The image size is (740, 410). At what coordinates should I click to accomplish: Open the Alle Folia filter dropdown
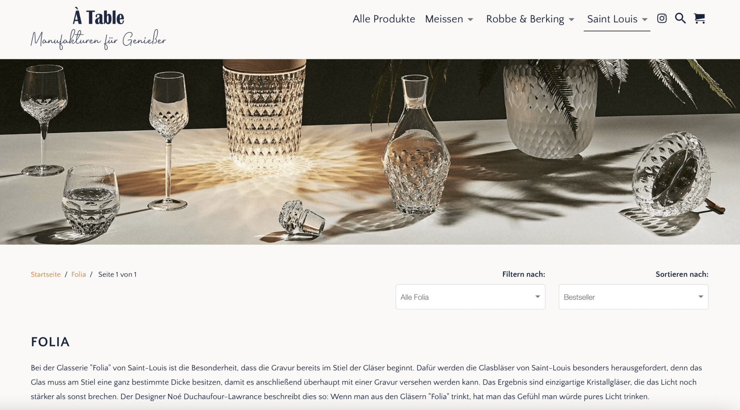(470, 297)
